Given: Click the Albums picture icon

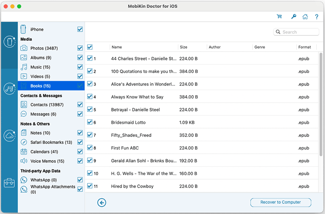Looking at the screenshot, I should pos(24,58).
